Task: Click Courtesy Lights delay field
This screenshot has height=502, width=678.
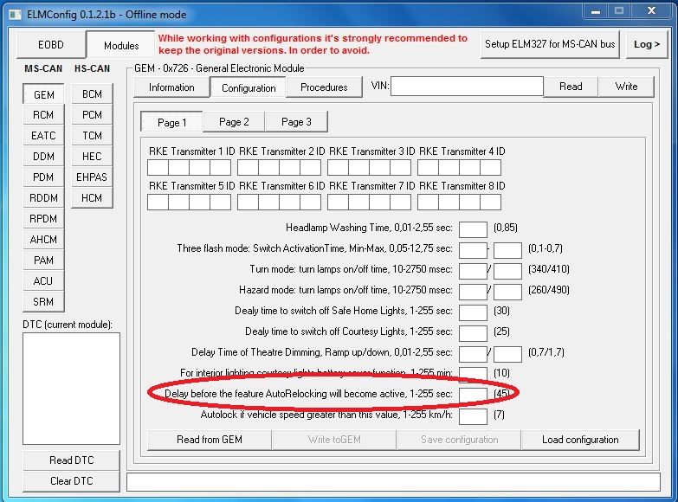Action: tap(473, 333)
